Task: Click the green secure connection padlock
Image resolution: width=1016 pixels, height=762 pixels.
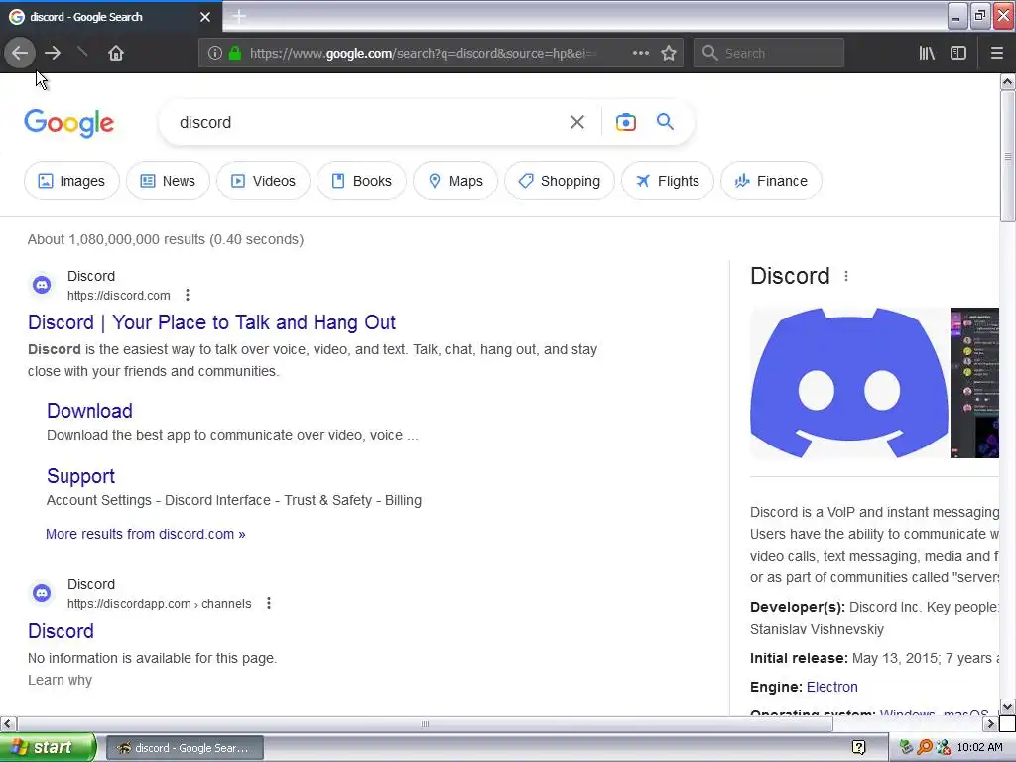Action: point(235,54)
